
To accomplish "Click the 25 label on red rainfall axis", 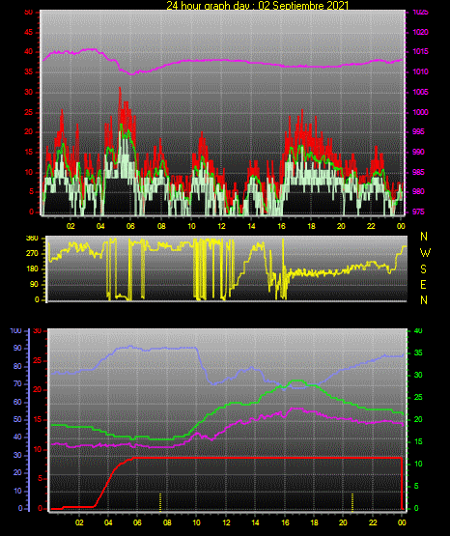I will [38, 361].
